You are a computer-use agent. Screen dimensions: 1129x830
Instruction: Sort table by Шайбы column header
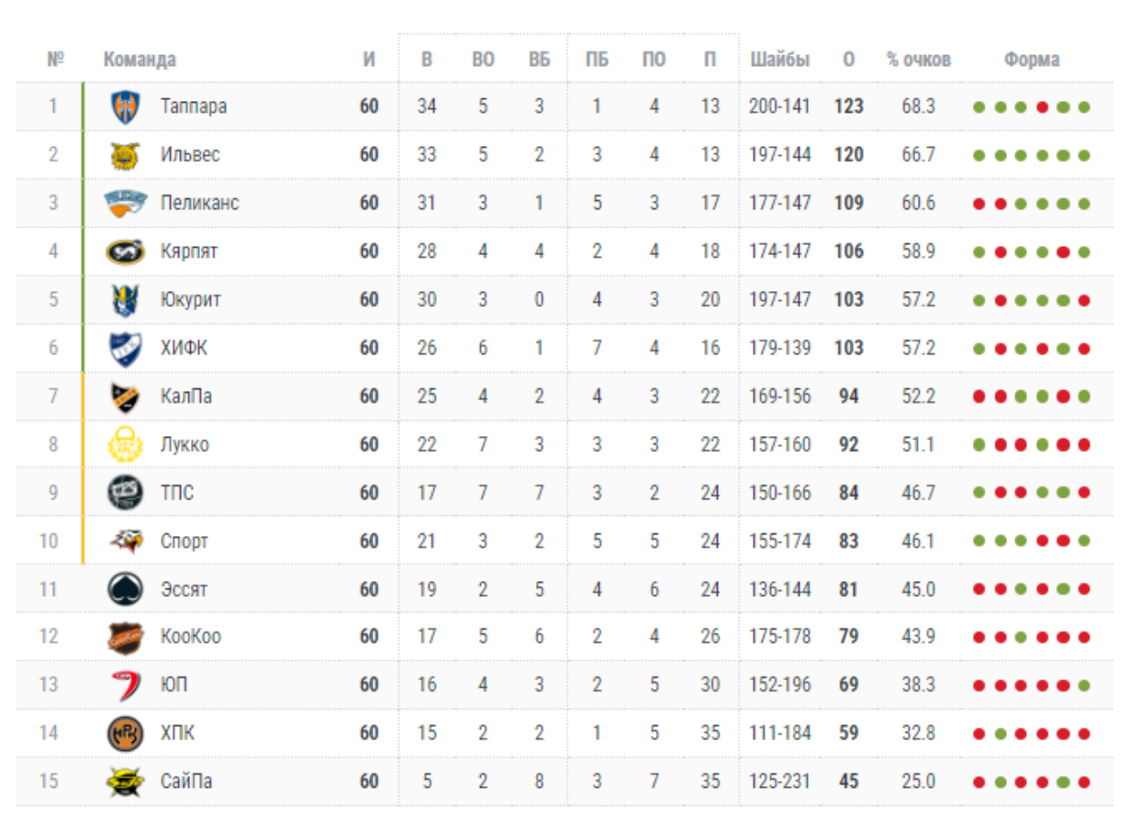pos(779,60)
